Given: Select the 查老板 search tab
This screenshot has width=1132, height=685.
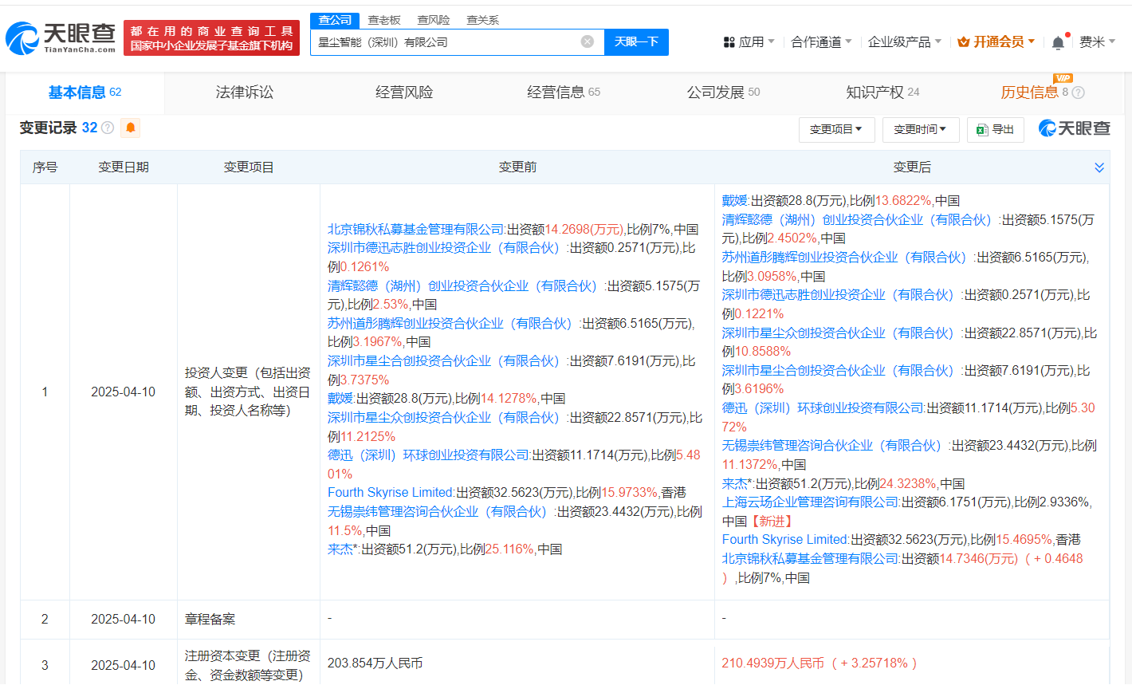Looking at the screenshot, I should coord(384,20).
